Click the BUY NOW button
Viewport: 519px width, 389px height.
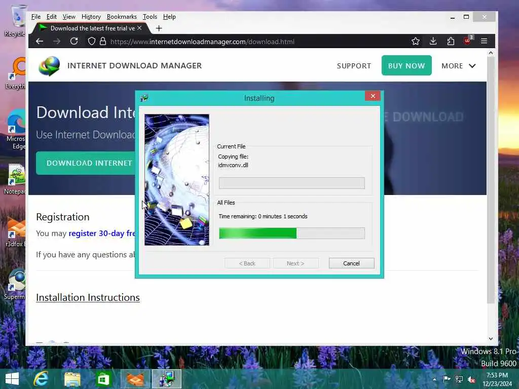point(406,65)
